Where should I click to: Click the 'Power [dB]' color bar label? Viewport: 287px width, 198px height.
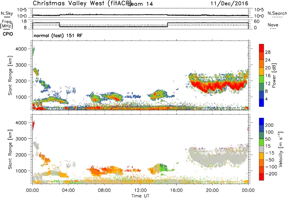point(274,75)
